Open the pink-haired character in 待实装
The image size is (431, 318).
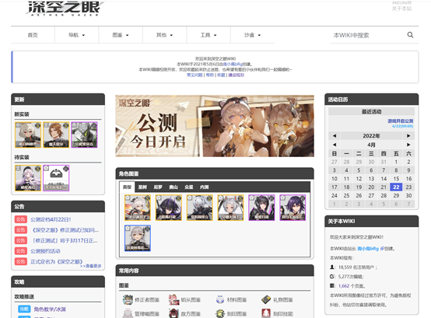[x=28, y=178]
